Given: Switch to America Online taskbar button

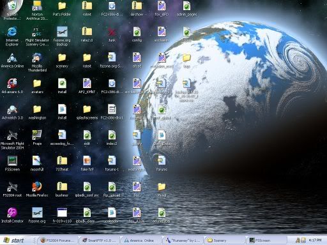Looking at the screenshot, I should pos(141,241).
